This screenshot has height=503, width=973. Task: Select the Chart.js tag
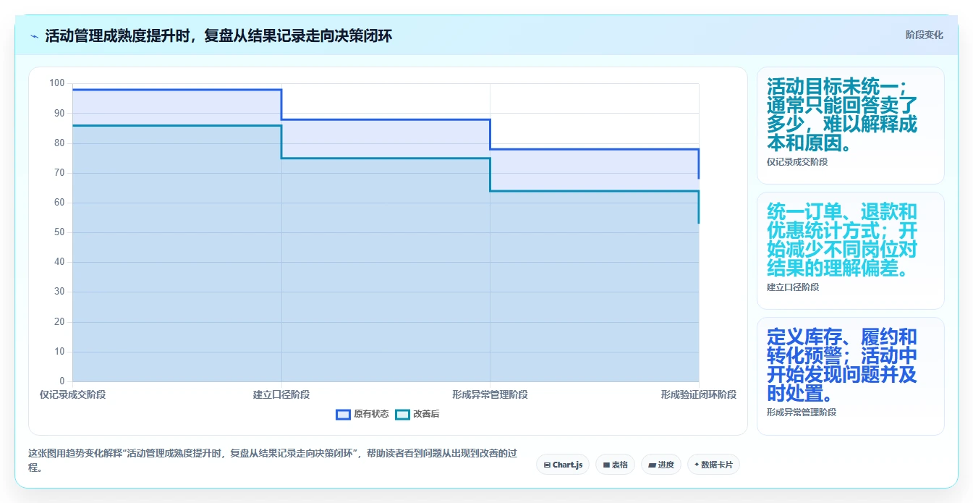[x=563, y=465]
